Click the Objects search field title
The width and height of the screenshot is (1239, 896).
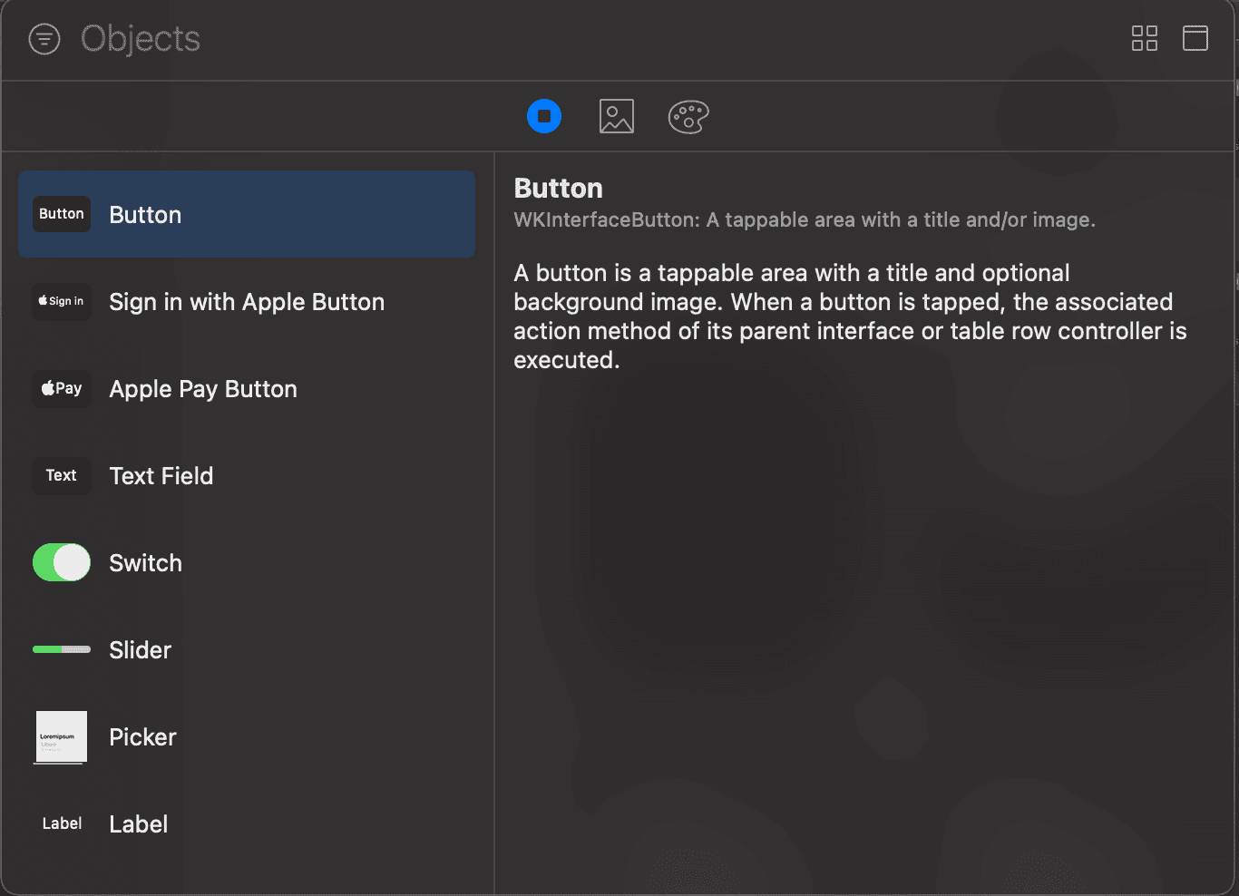coord(141,39)
